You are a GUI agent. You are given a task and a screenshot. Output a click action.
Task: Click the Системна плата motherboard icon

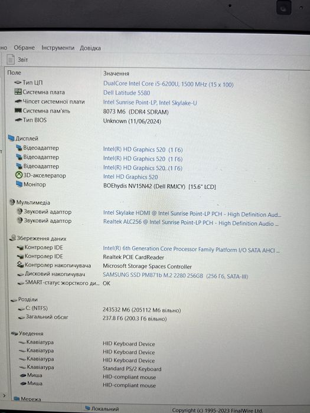click(x=18, y=91)
